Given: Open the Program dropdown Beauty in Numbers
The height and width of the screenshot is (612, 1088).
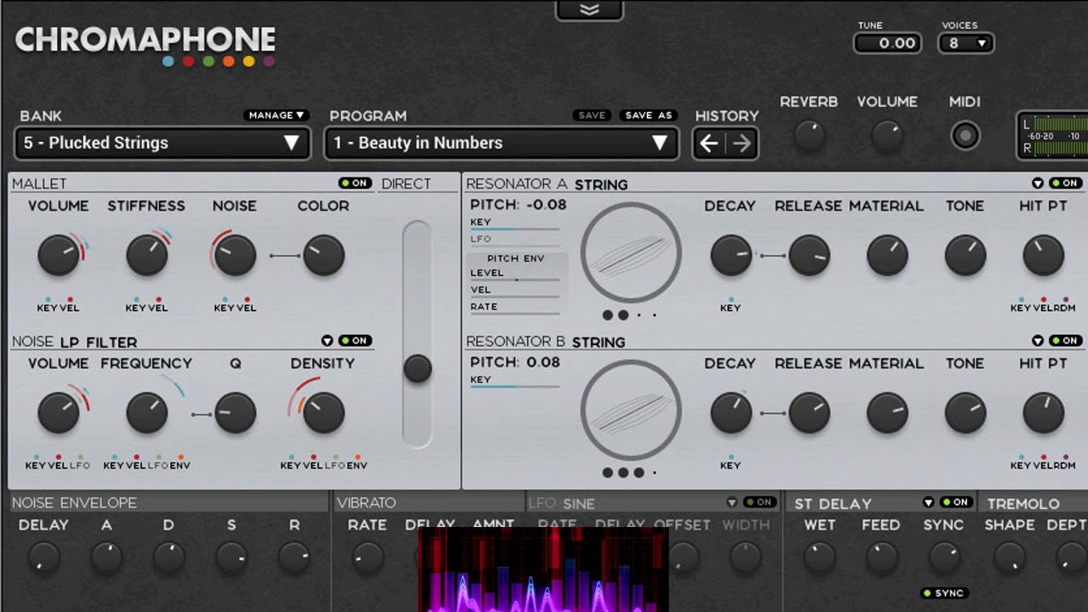Looking at the screenshot, I should [x=501, y=143].
